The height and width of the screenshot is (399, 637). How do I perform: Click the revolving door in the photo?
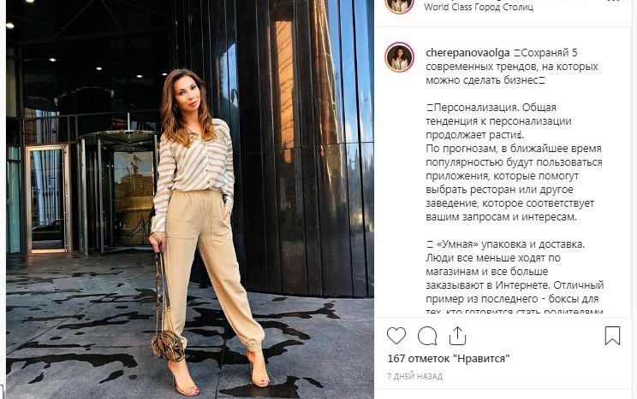pyautogui.click(x=118, y=192)
